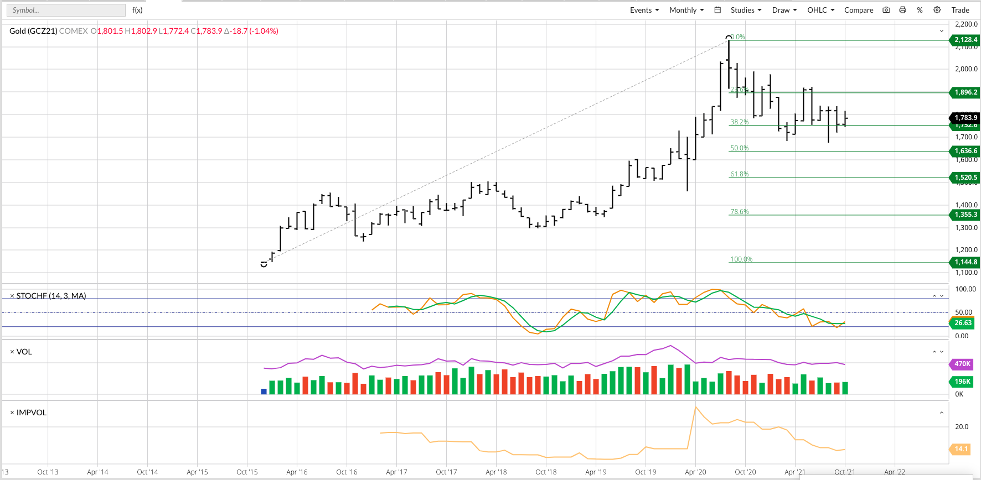
Task: Open chart settings gear icon
Action: [x=937, y=10]
